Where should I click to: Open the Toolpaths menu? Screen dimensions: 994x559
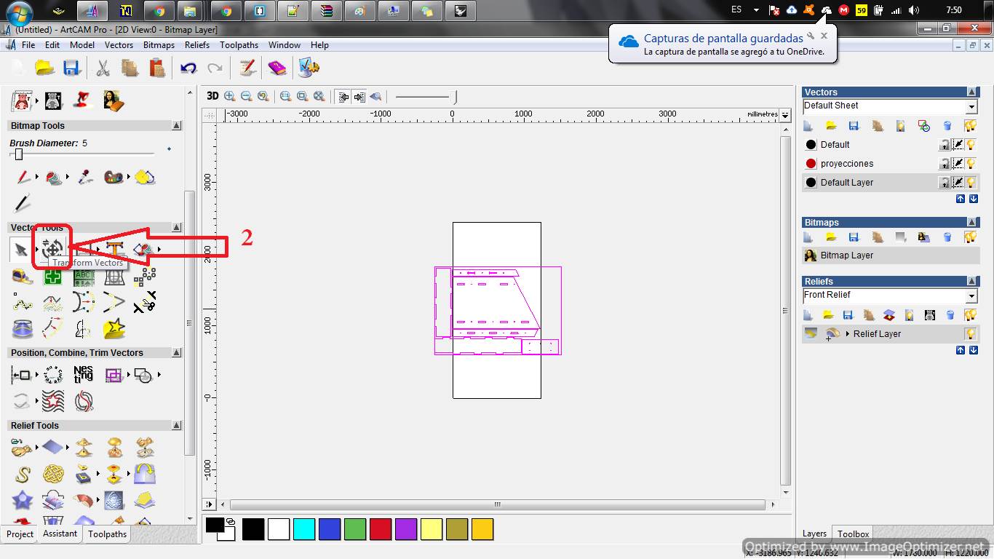pyautogui.click(x=239, y=45)
